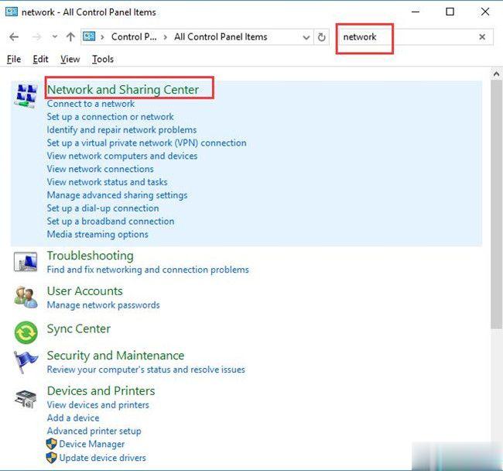Select the 'Control P...' breadcrumb segment
Image resolution: width=503 pixels, height=471 pixels.
[x=134, y=37]
